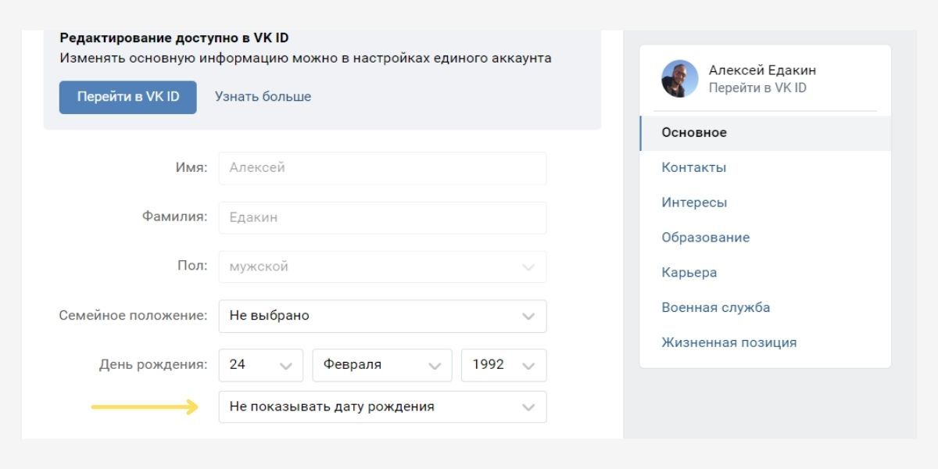938x469 pixels.
Task: Click the Перейти в VK ID link under profile name
Action: pyautogui.click(x=757, y=88)
